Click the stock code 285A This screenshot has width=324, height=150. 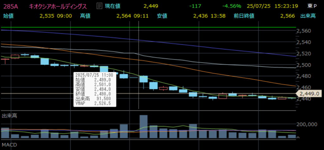tap(10, 6)
